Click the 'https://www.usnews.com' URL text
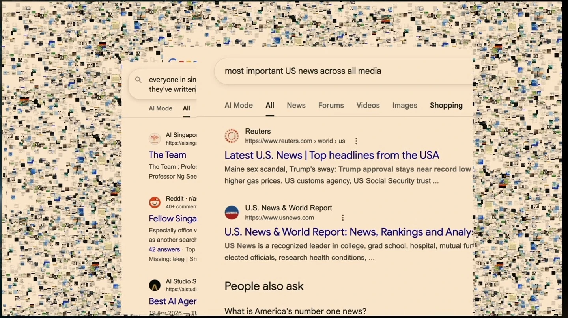 (279, 218)
